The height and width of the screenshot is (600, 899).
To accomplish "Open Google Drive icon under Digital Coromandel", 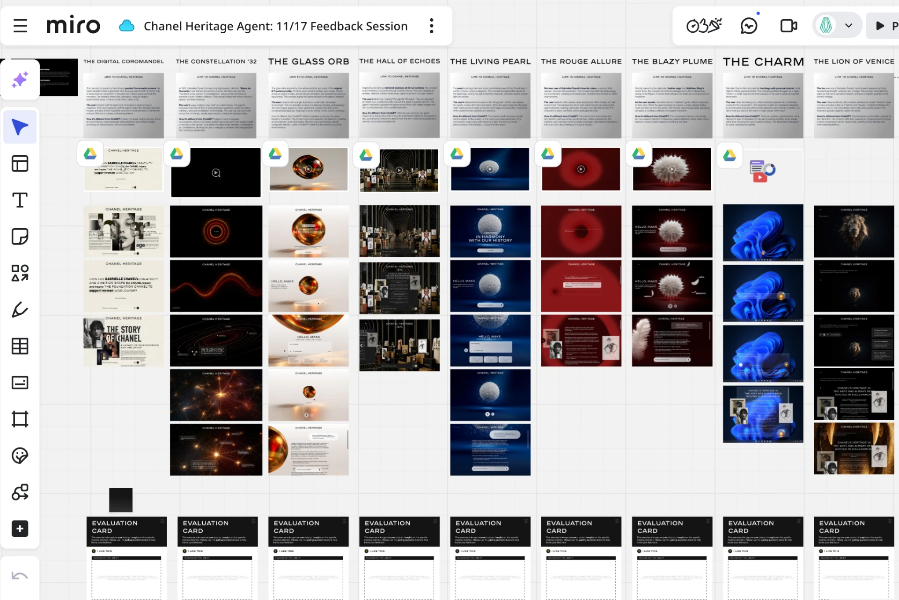I will tap(90, 153).
